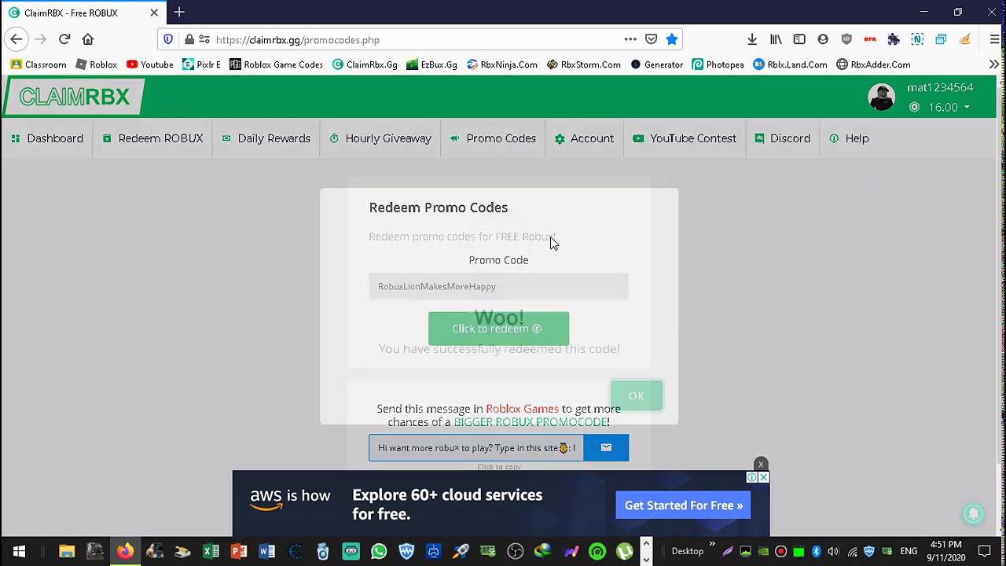
Task: Open the Roblox bookmark
Action: click(x=97, y=64)
